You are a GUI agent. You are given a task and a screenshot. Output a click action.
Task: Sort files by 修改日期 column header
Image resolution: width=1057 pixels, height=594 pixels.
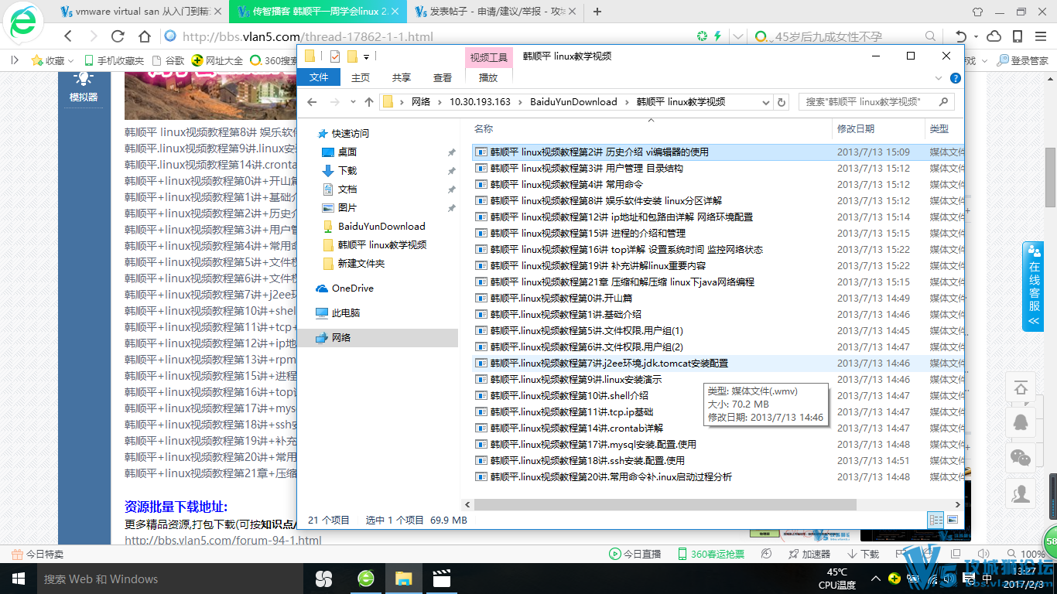856,129
